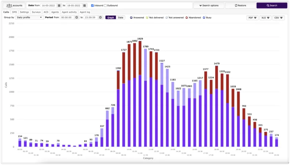Click the Period to time field 23:59:59
The image size is (290, 165).
pyautogui.click(x=91, y=18)
